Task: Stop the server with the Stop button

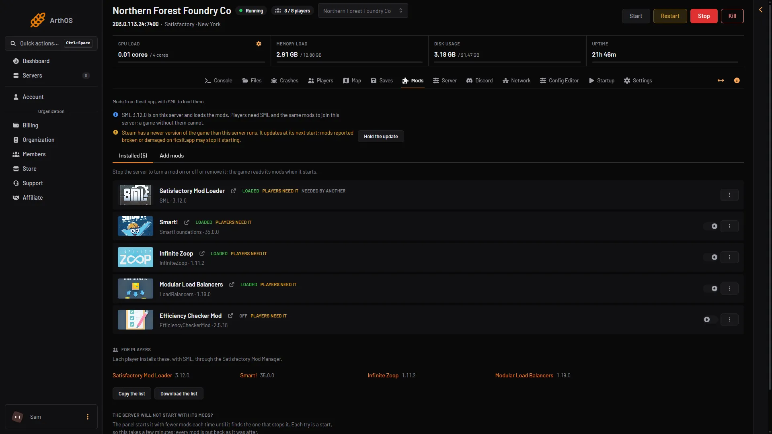Action: 704,16
